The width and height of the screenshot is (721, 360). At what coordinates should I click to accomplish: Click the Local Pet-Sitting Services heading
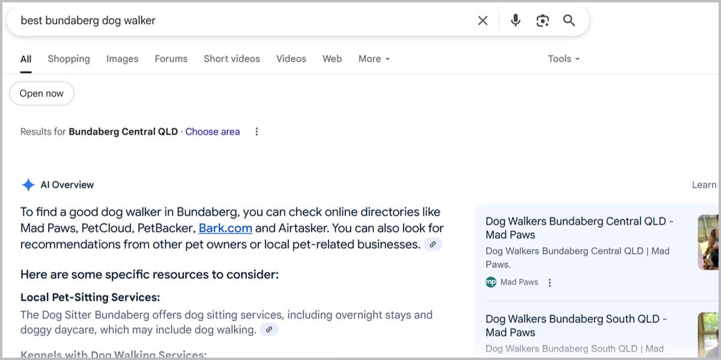90,298
